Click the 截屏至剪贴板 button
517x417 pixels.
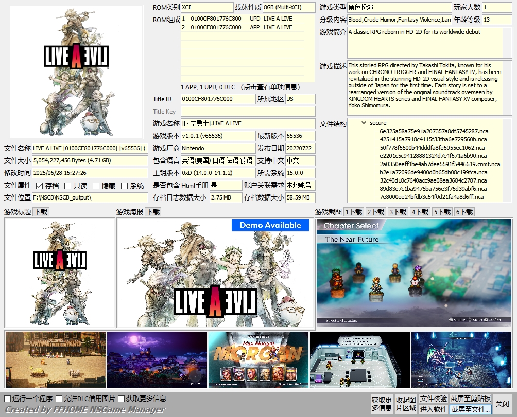[471, 398]
